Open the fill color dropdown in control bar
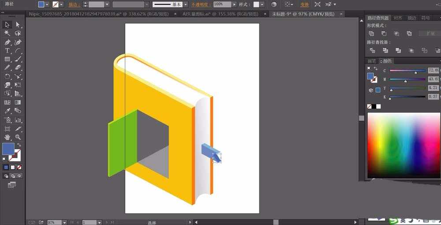 click(48, 4)
